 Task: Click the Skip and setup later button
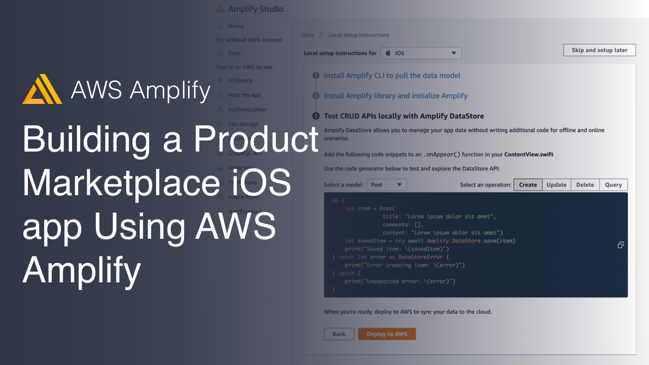(x=599, y=50)
